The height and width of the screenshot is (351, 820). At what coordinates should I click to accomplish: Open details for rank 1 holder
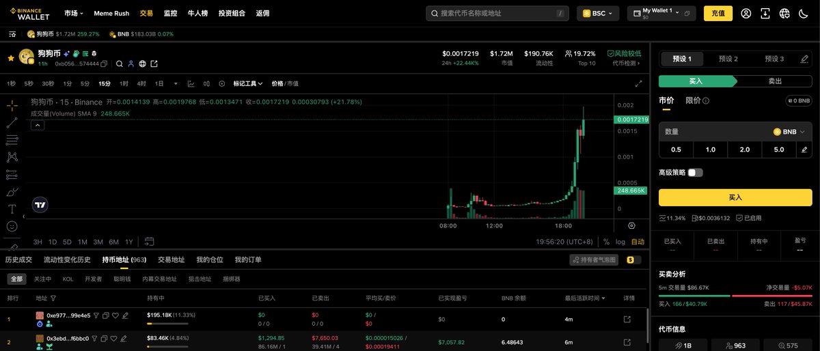(627, 319)
